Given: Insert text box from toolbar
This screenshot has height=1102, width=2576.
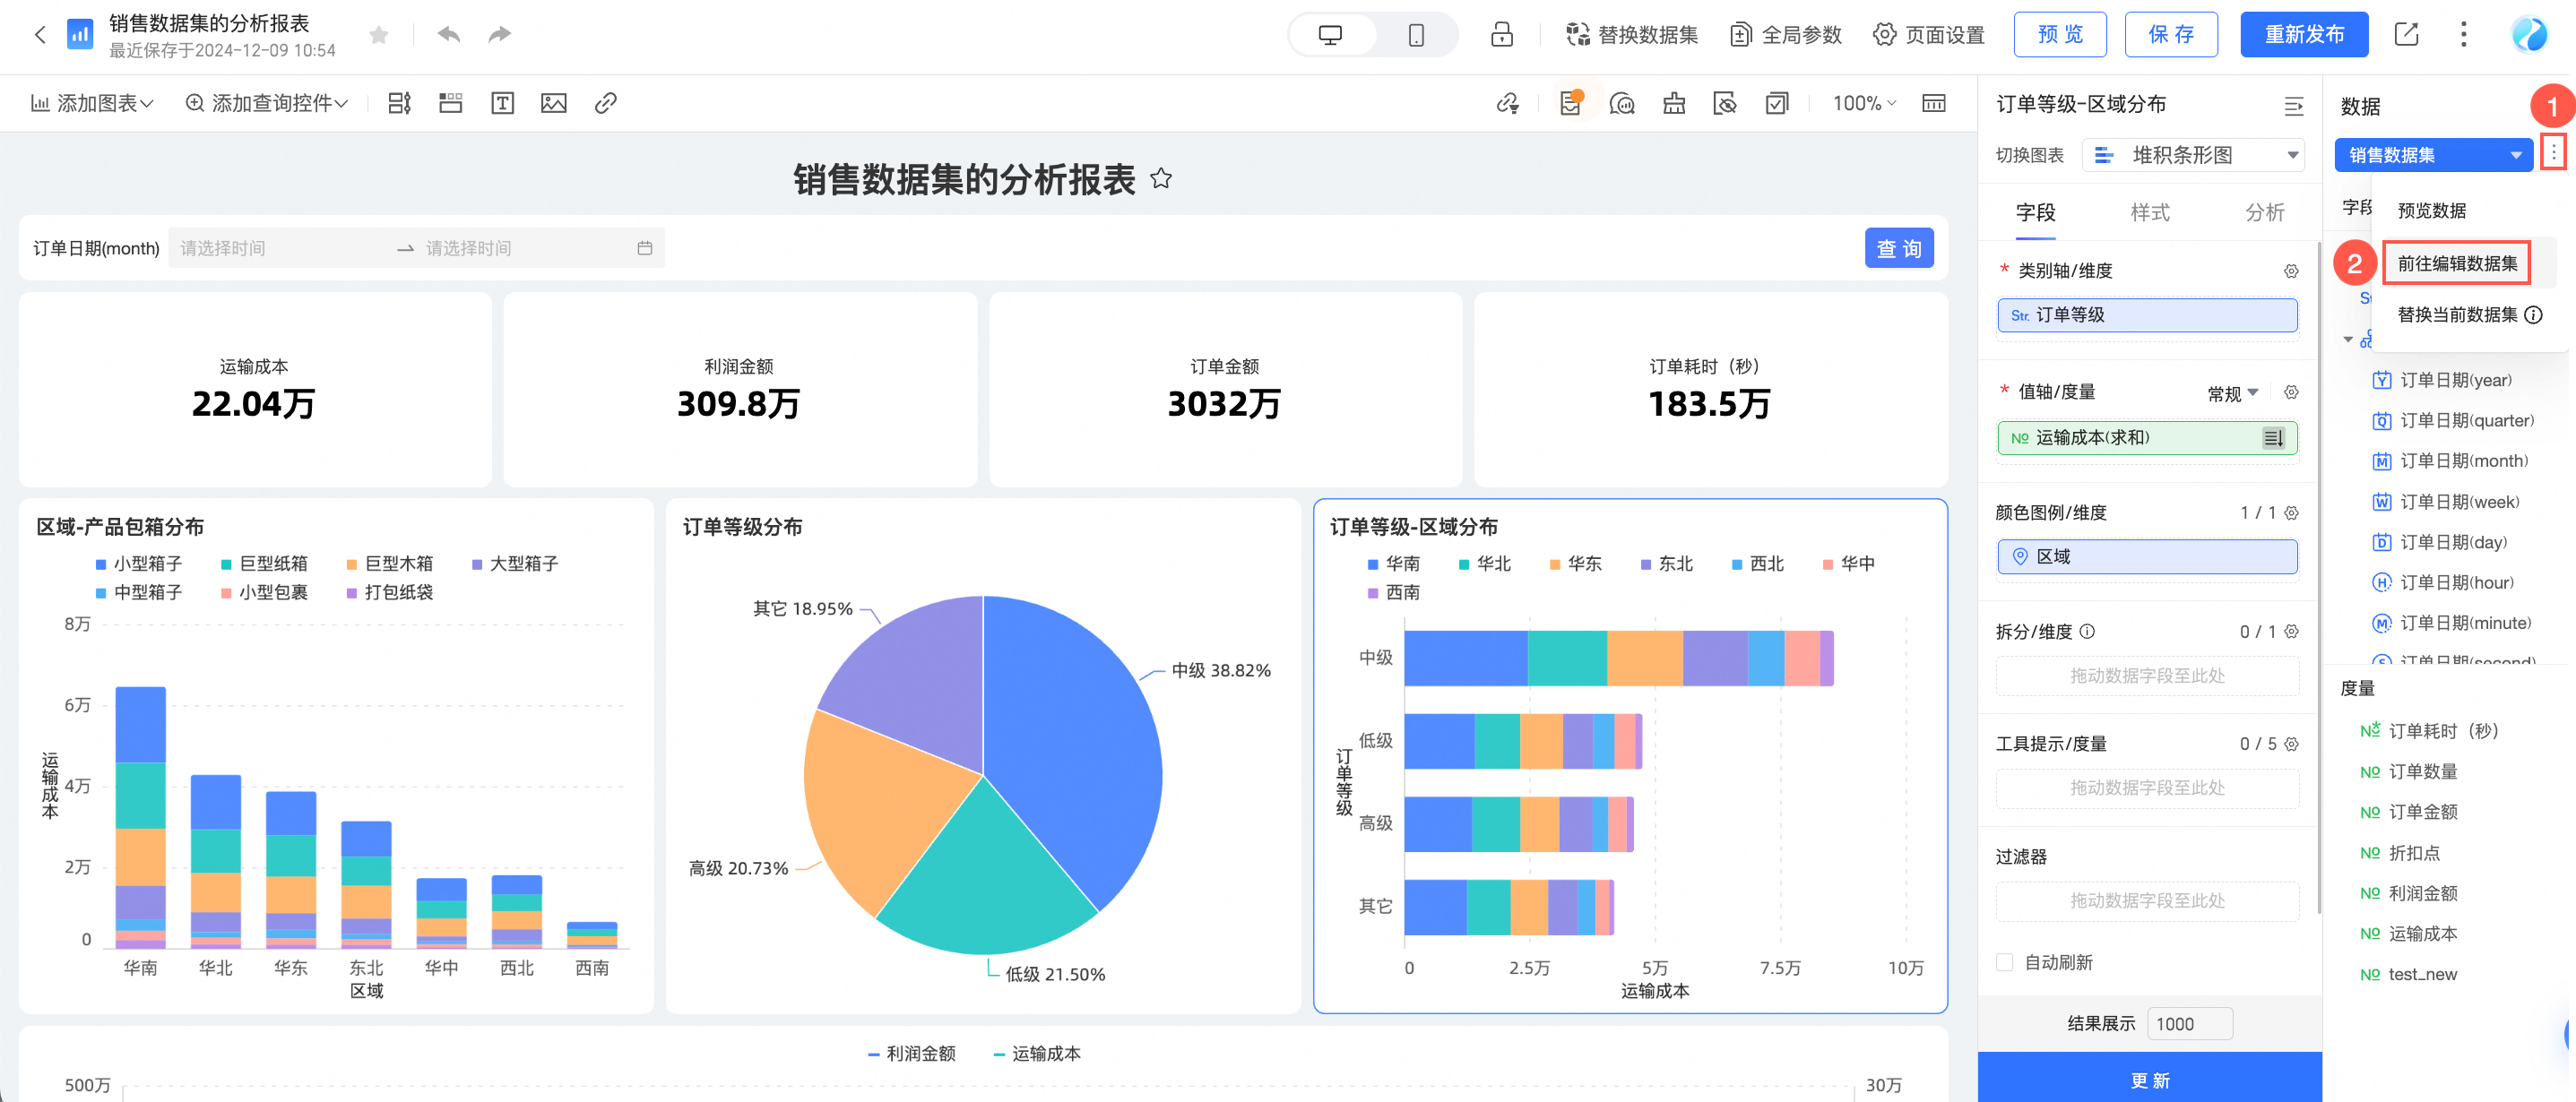Looking at the screenshot, I should (502, 103).
